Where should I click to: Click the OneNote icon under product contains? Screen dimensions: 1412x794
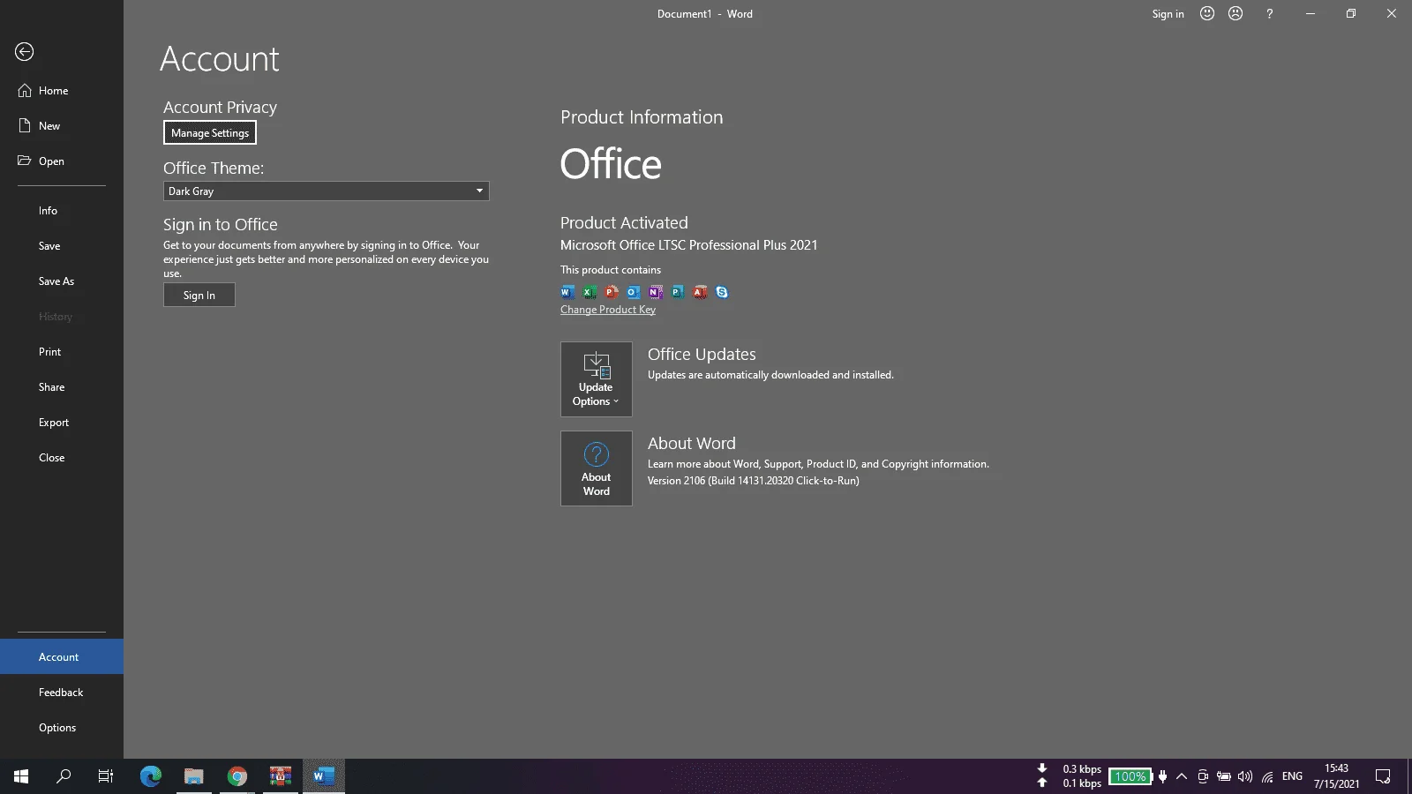point(656,292)
